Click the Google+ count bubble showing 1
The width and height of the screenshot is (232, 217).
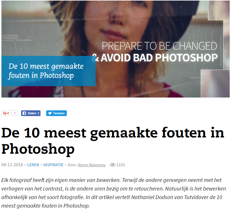point(15,113)
